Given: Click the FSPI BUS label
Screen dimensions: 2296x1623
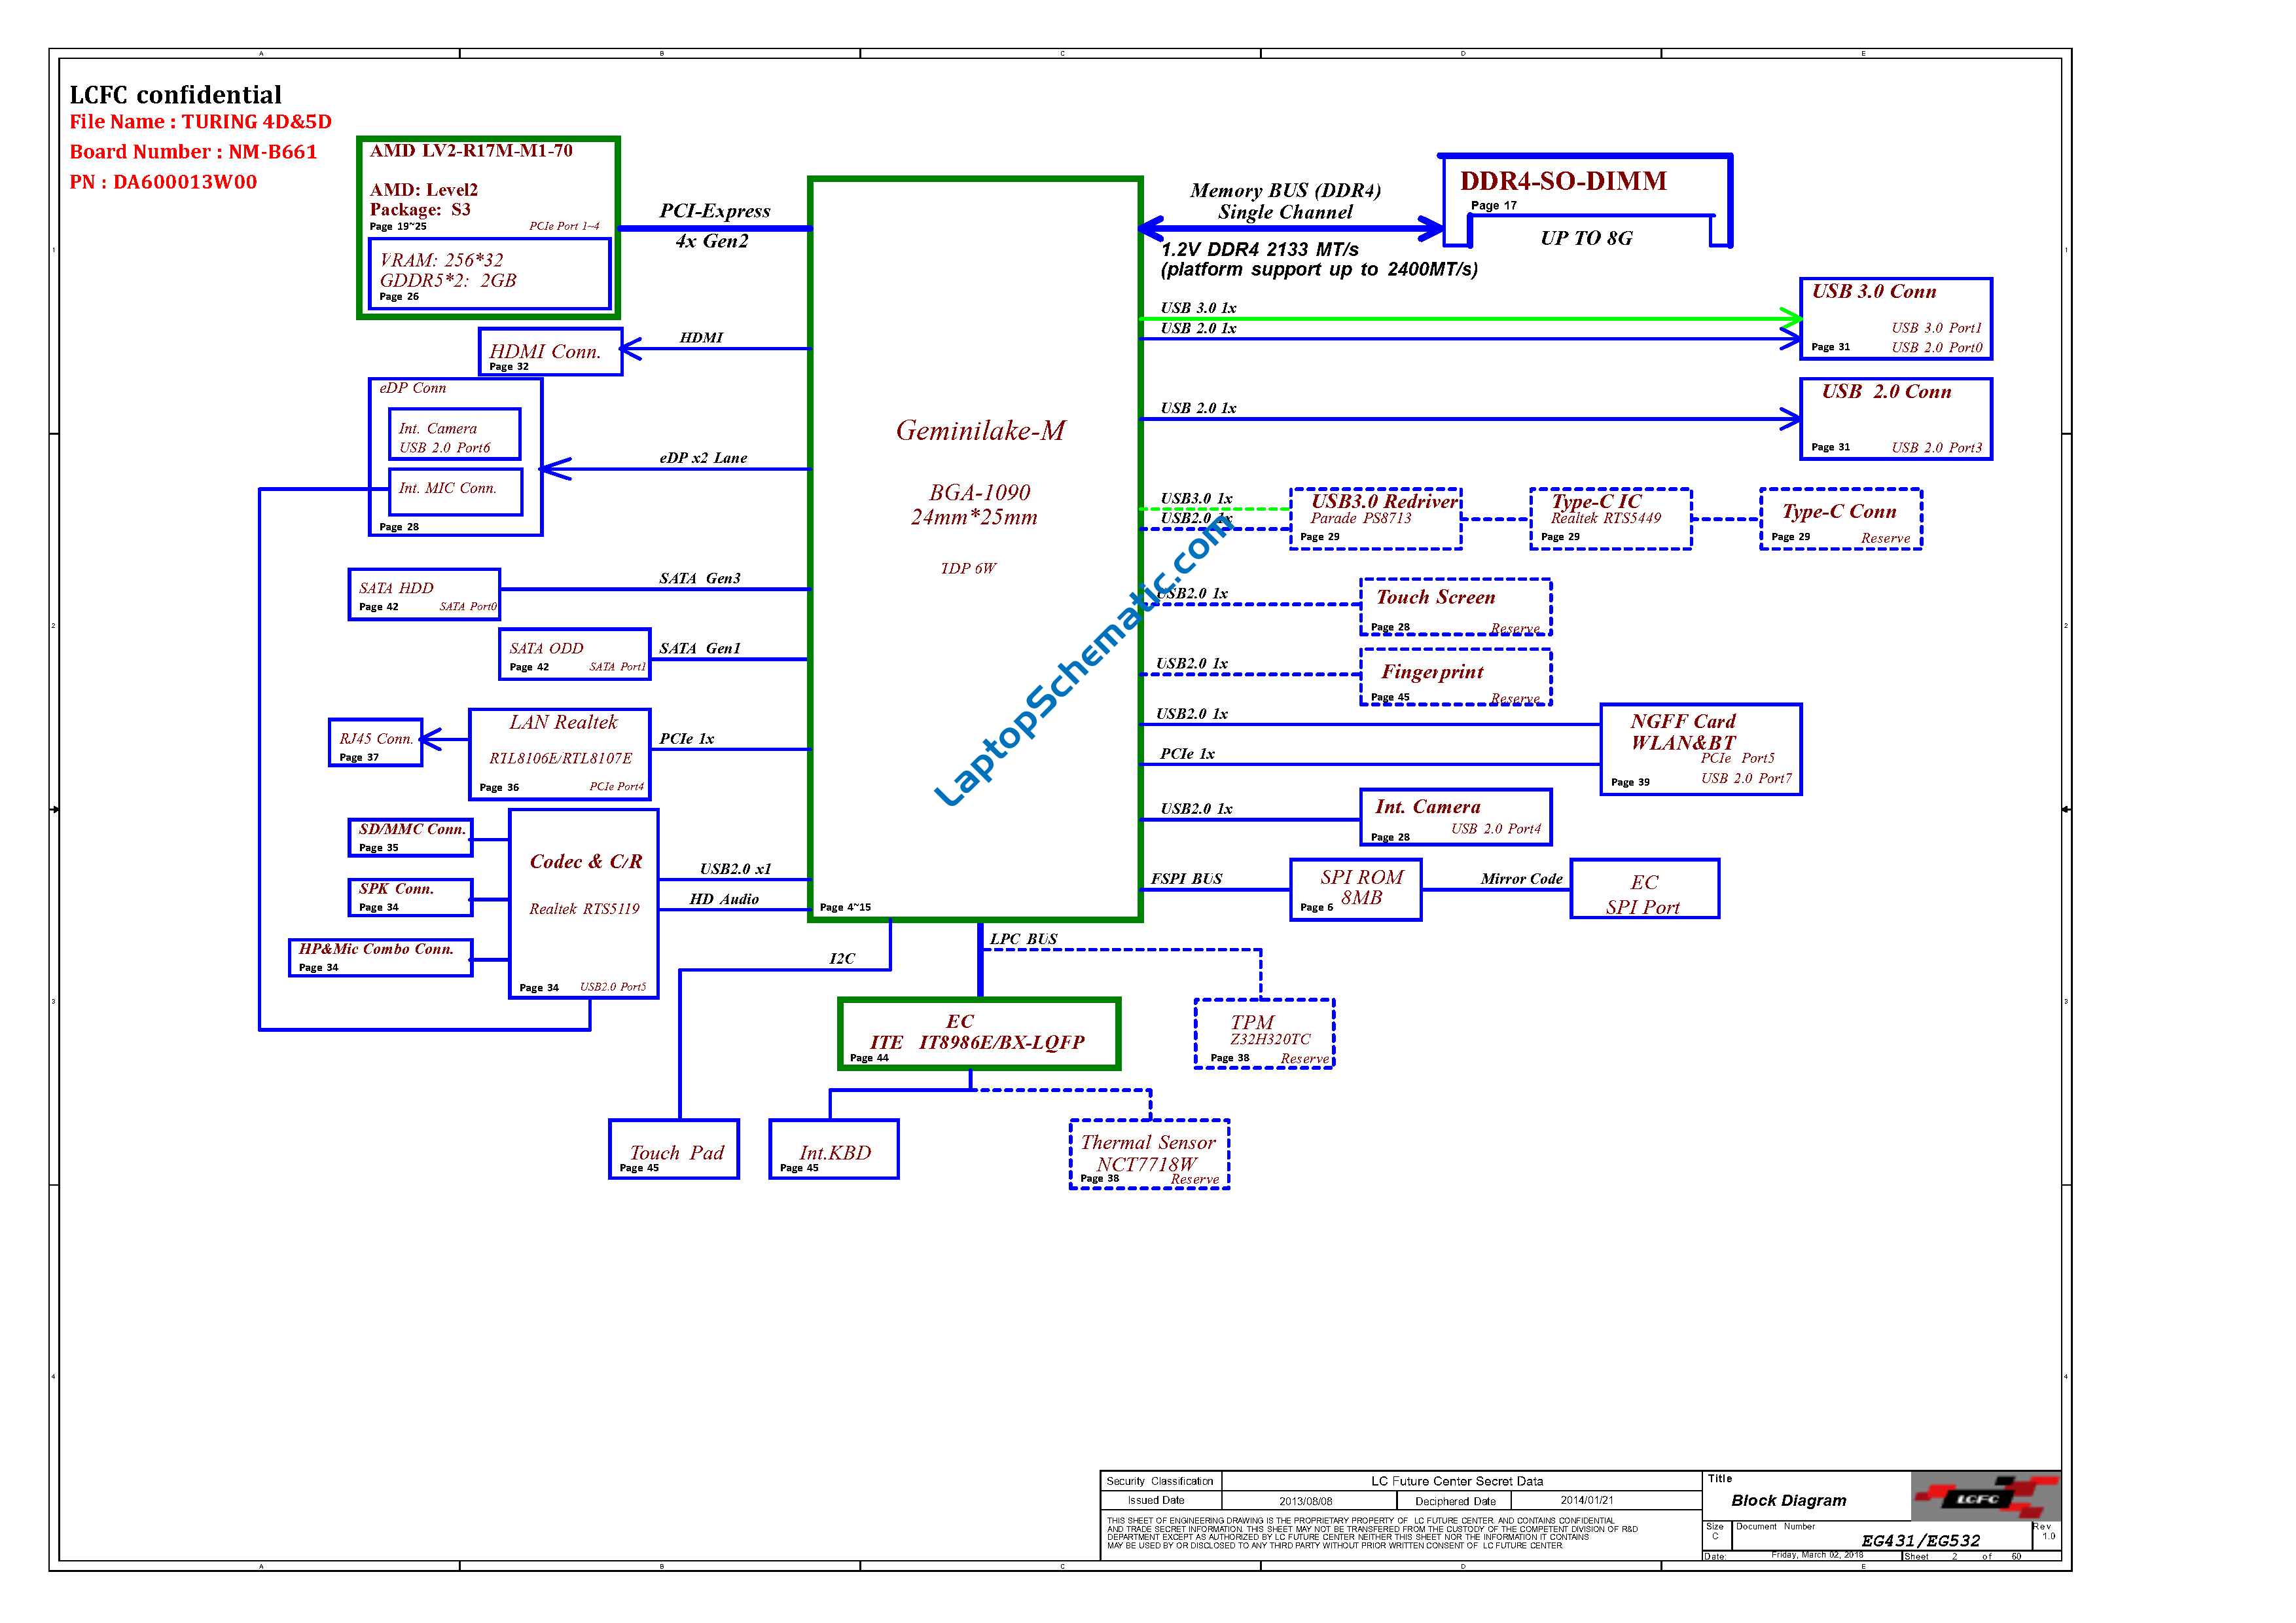Looking at the screenshot, I should click(1186, 879).
